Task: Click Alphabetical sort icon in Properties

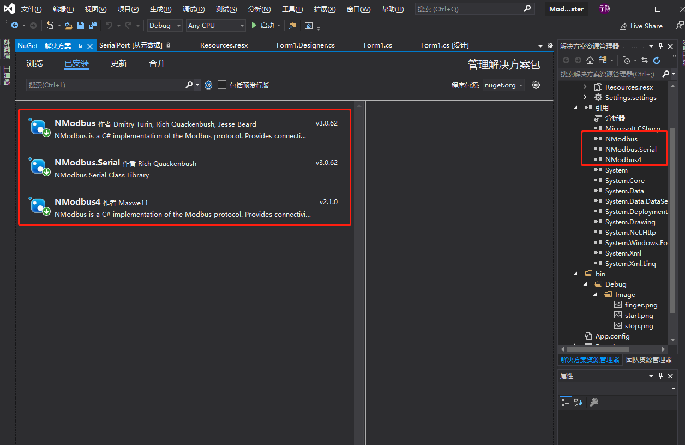Action: coord(578,402)
